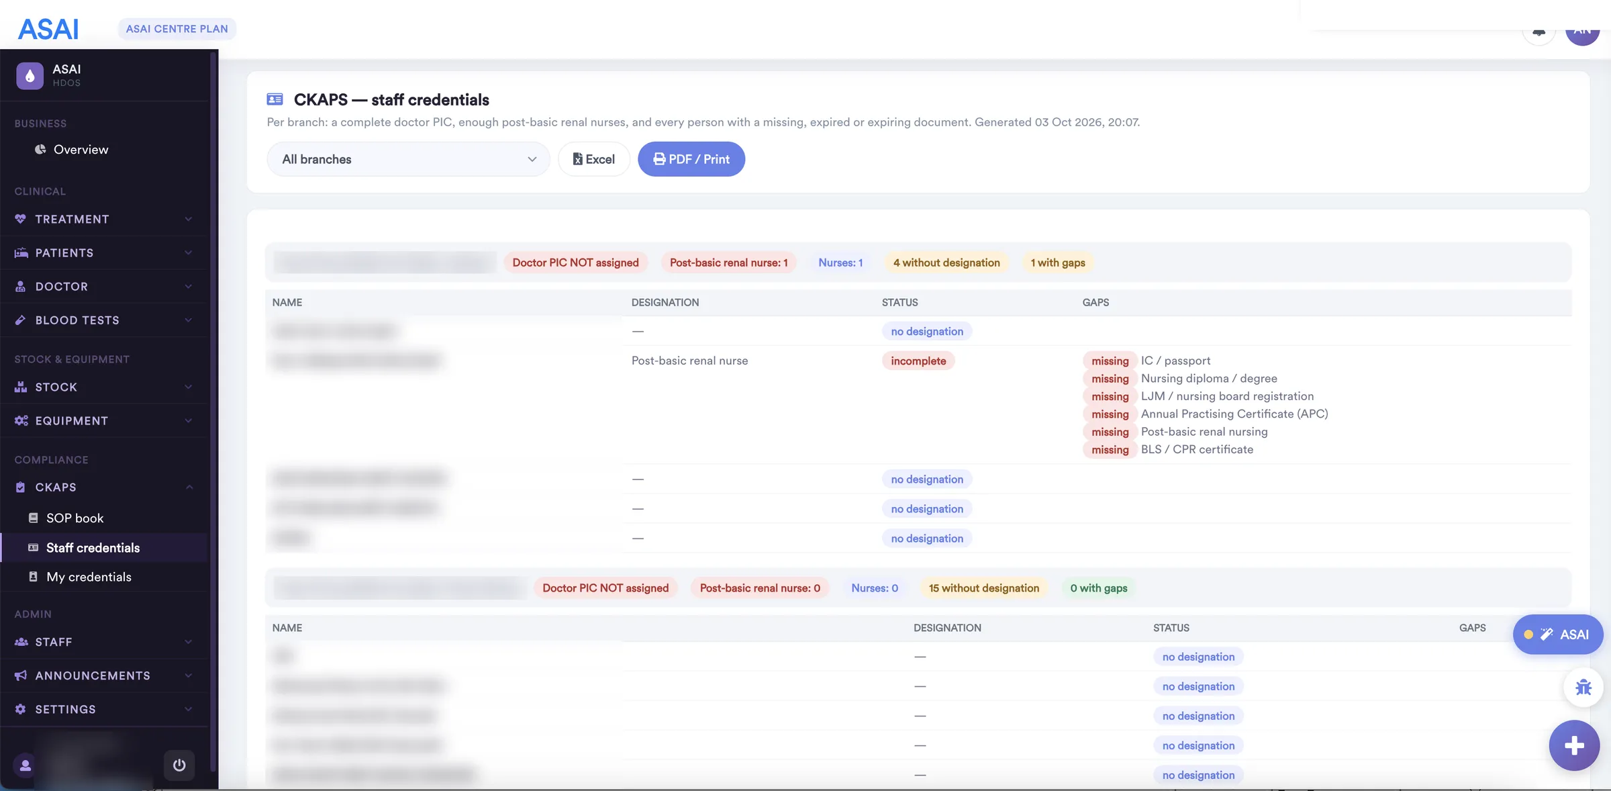Open the All branches dropdown
Image resolution: width=1611 pixels, height=791 pixels.
[408, 159]
